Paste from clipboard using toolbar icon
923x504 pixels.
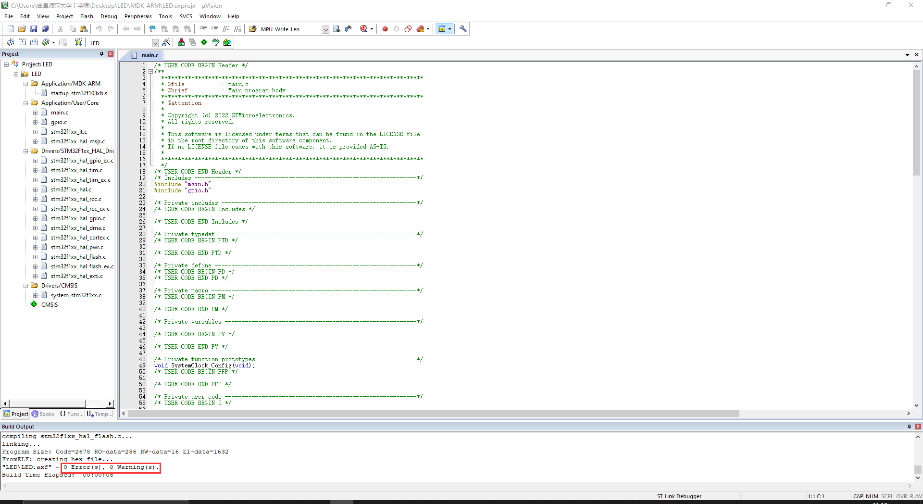click(84, 29)
